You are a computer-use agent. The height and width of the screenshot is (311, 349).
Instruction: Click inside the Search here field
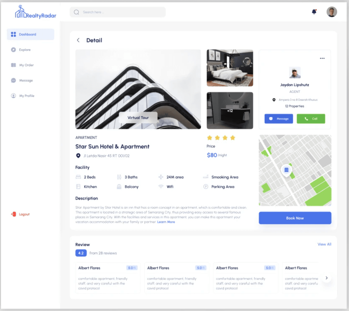[118, 12]
